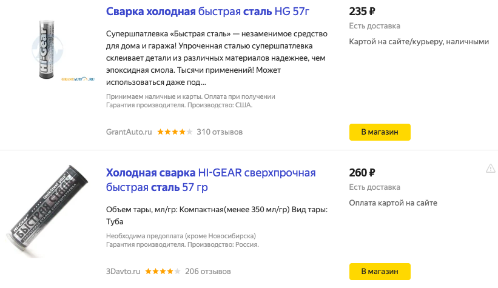Click the warning triangle icon near 260 ₽
498x288 pixels.
click(x=491, y=168)
